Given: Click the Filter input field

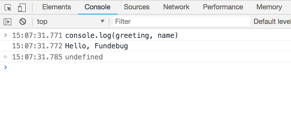Looking at the screenshot, I should 181,21.
